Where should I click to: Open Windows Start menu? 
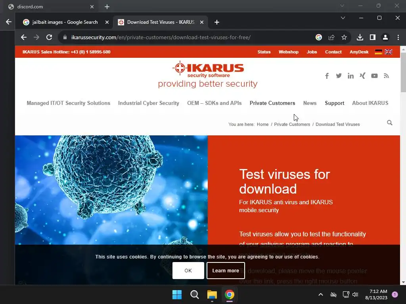pyautogui.click(x=177, y=294)
